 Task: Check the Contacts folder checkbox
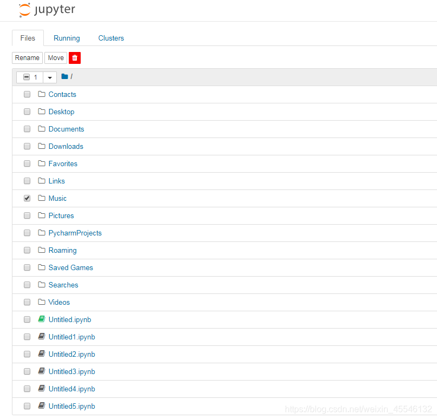(x=27, y=94)
